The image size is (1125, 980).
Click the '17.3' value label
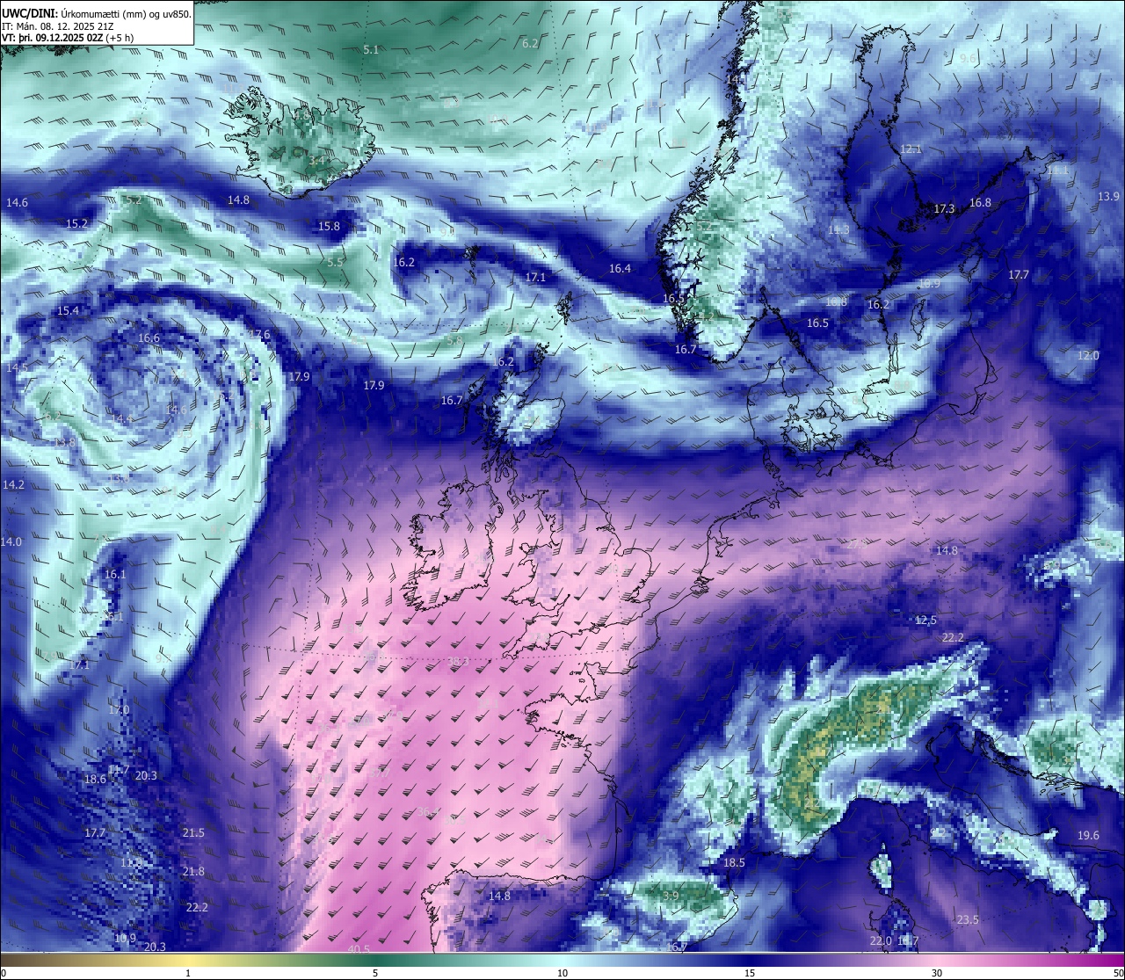(944, 209)
